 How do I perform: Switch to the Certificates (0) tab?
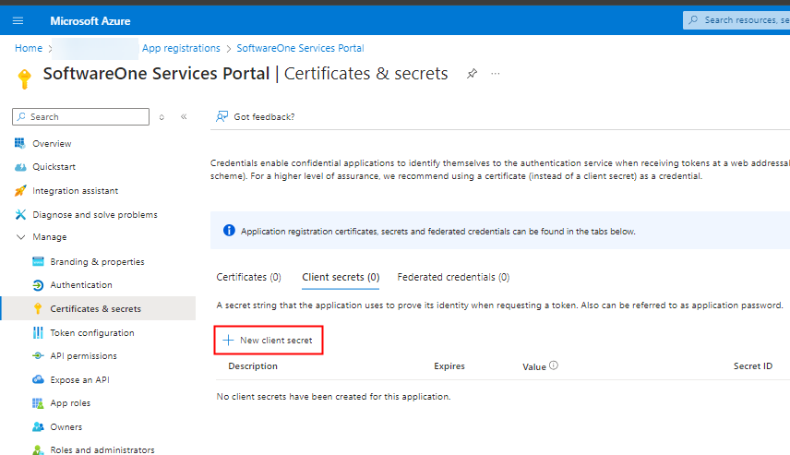pyautogui.click(x=248, y=277)
